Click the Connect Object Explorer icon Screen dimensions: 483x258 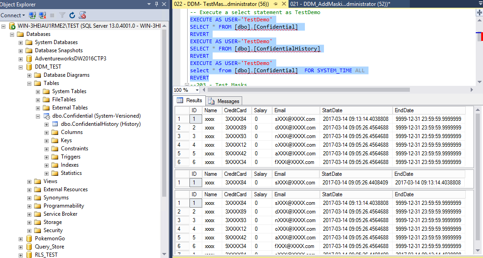point(32,15)
